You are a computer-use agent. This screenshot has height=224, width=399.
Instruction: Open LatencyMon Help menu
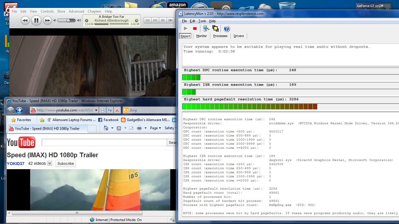[212, 21]
